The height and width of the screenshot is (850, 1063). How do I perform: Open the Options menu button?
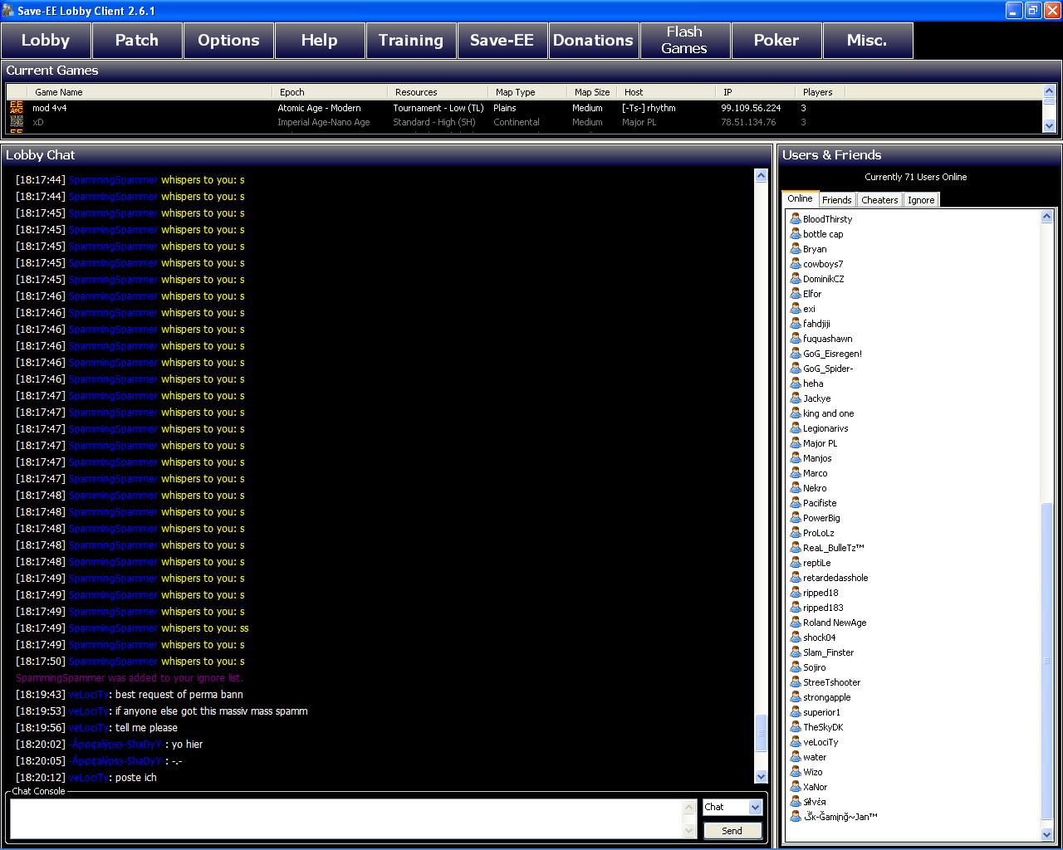(x=228, y=40)
